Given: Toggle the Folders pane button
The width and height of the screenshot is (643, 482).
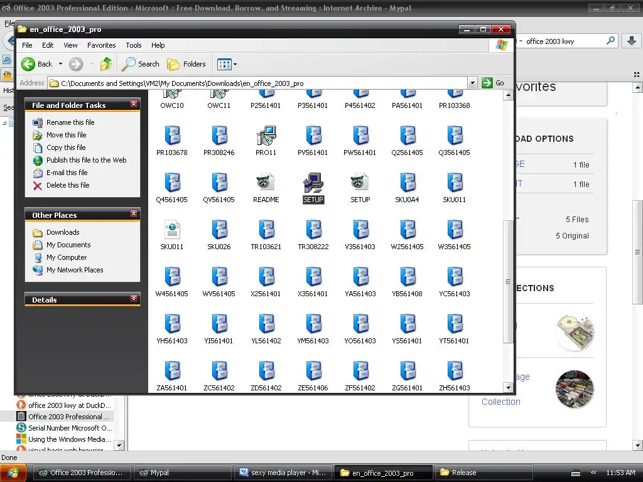Looking at the screenshot, I should coord(186,64).
